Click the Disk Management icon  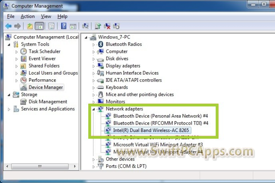(23, 102)
